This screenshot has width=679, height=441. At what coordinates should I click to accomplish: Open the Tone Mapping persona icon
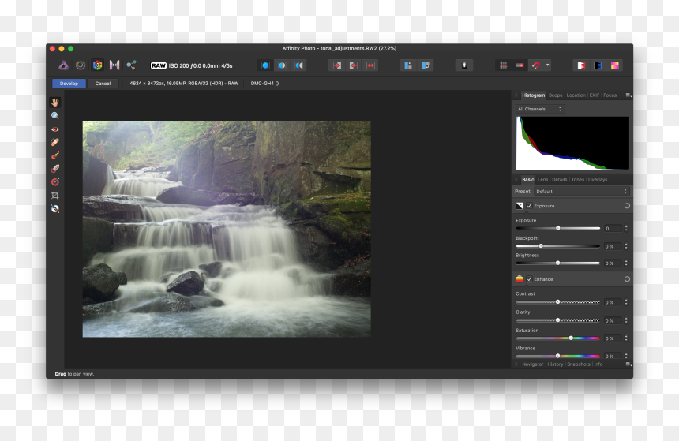pos(114,65)
